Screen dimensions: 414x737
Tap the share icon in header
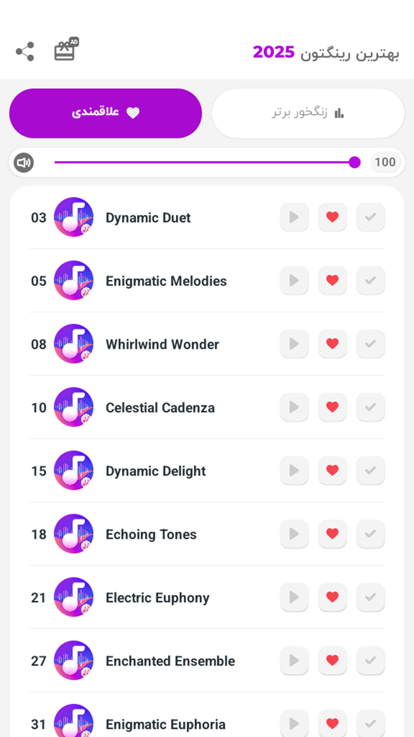click(25, 52)
